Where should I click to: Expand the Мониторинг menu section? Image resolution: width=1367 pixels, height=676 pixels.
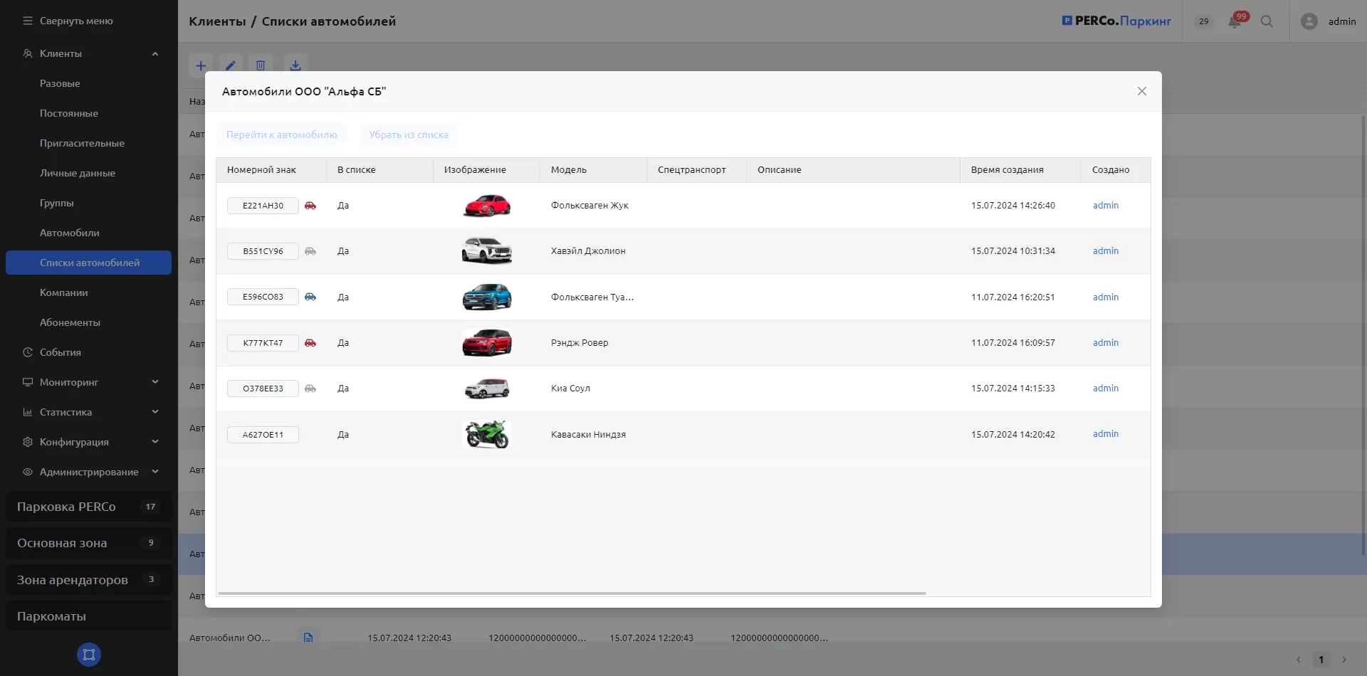pos(155,382)
